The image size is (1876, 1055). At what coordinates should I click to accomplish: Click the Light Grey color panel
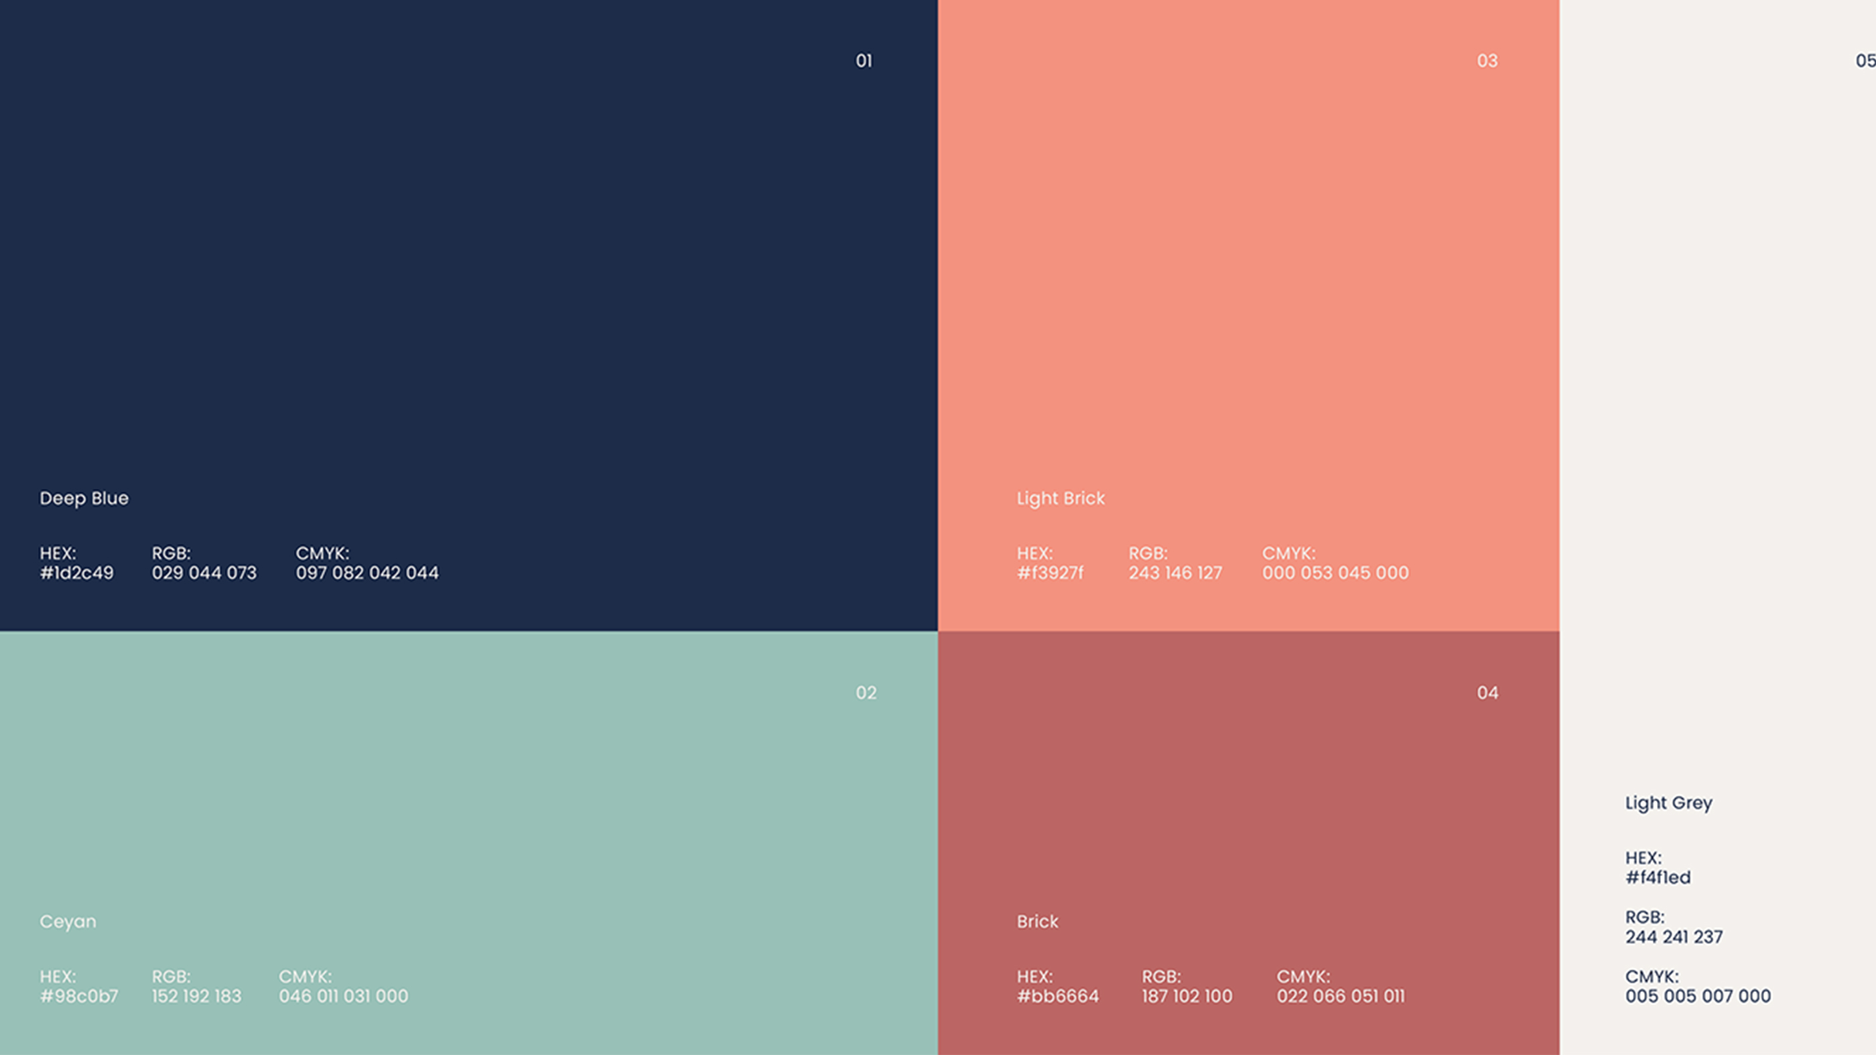coord(1717,437)
